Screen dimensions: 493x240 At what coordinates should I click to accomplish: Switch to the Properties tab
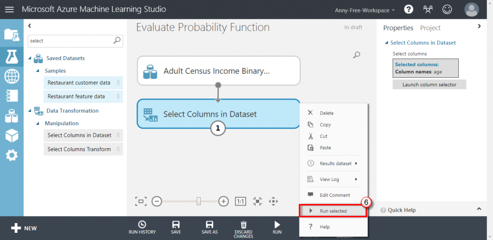point(398,28)
